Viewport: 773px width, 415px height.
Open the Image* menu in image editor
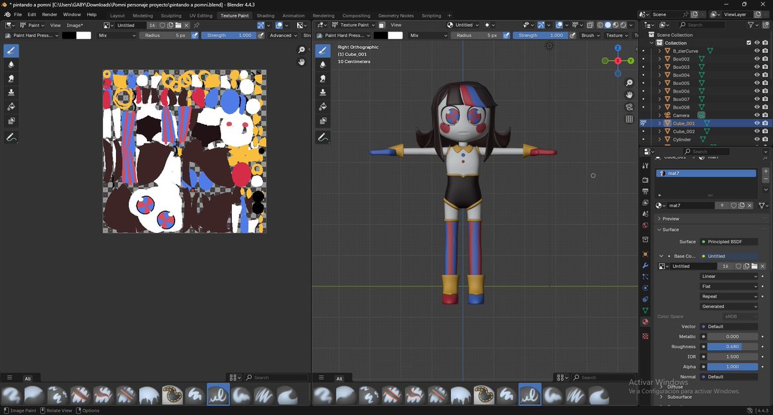[x=75, y=25]
